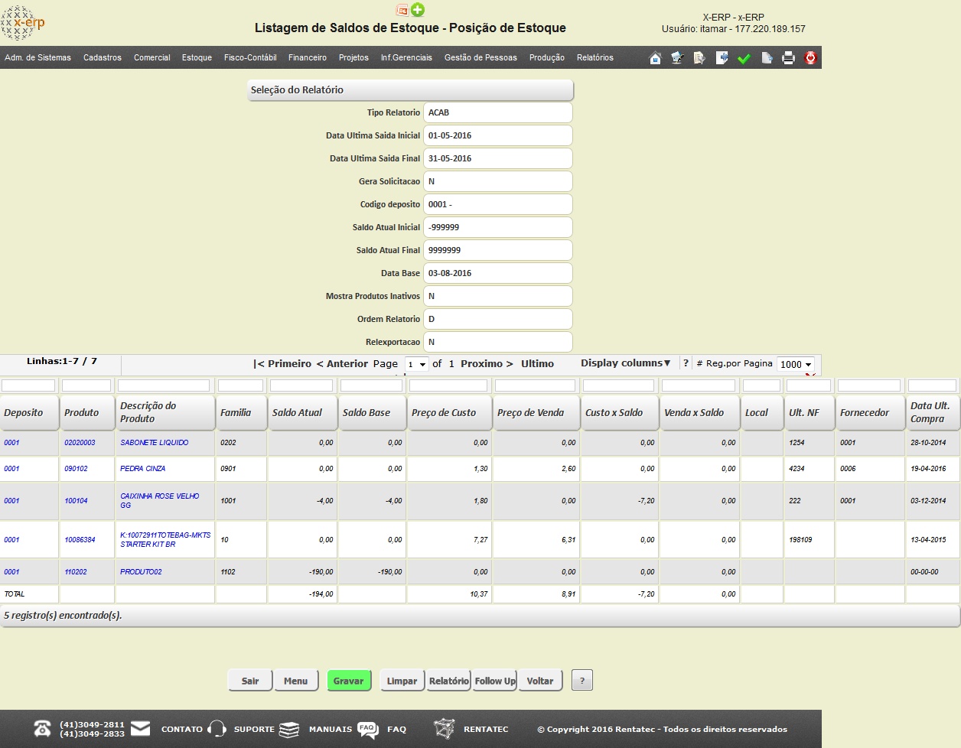Viewport: 961px width, 748px height.
Task: Click the Follow Up button
Action: click(x=494, y=681)
